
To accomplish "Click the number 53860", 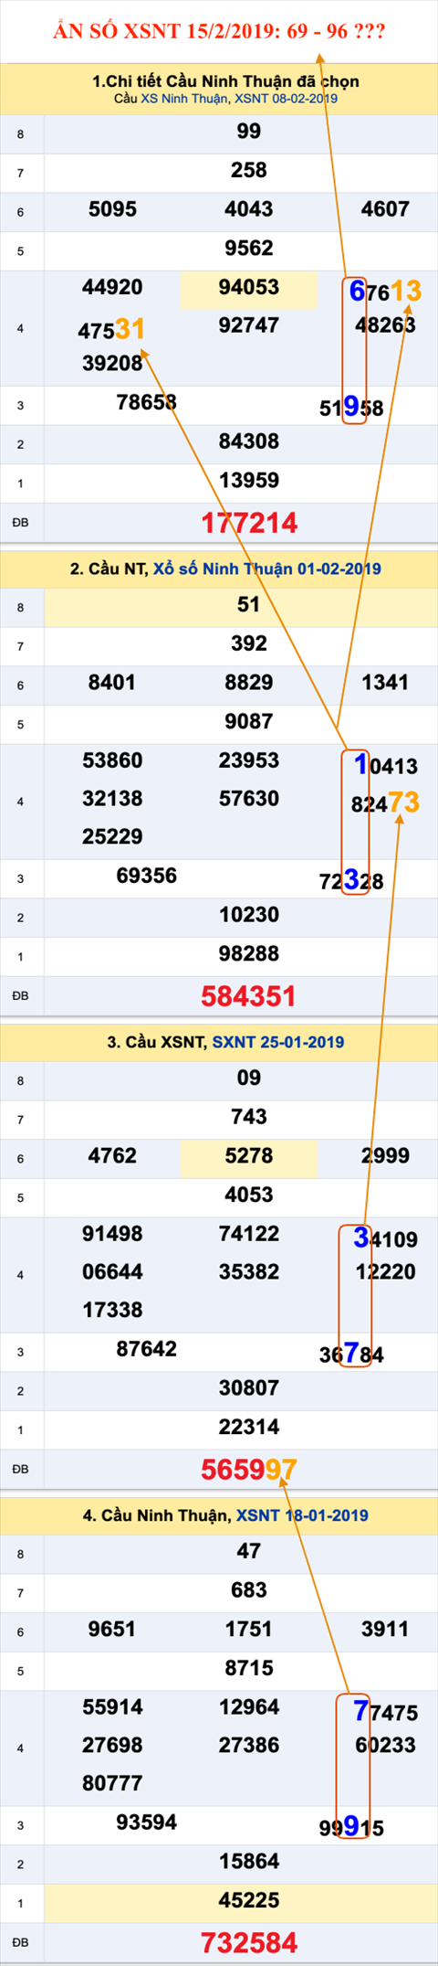I will (x=112, y=760).
